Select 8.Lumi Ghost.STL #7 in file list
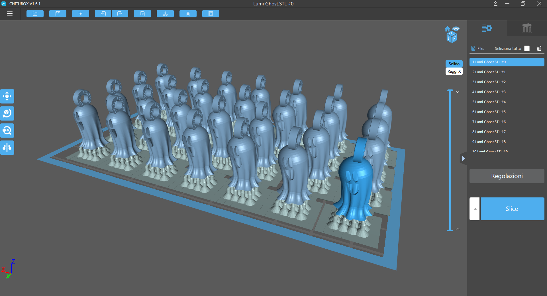This screenshot has width=547, height=296. [x=507, y=132]
